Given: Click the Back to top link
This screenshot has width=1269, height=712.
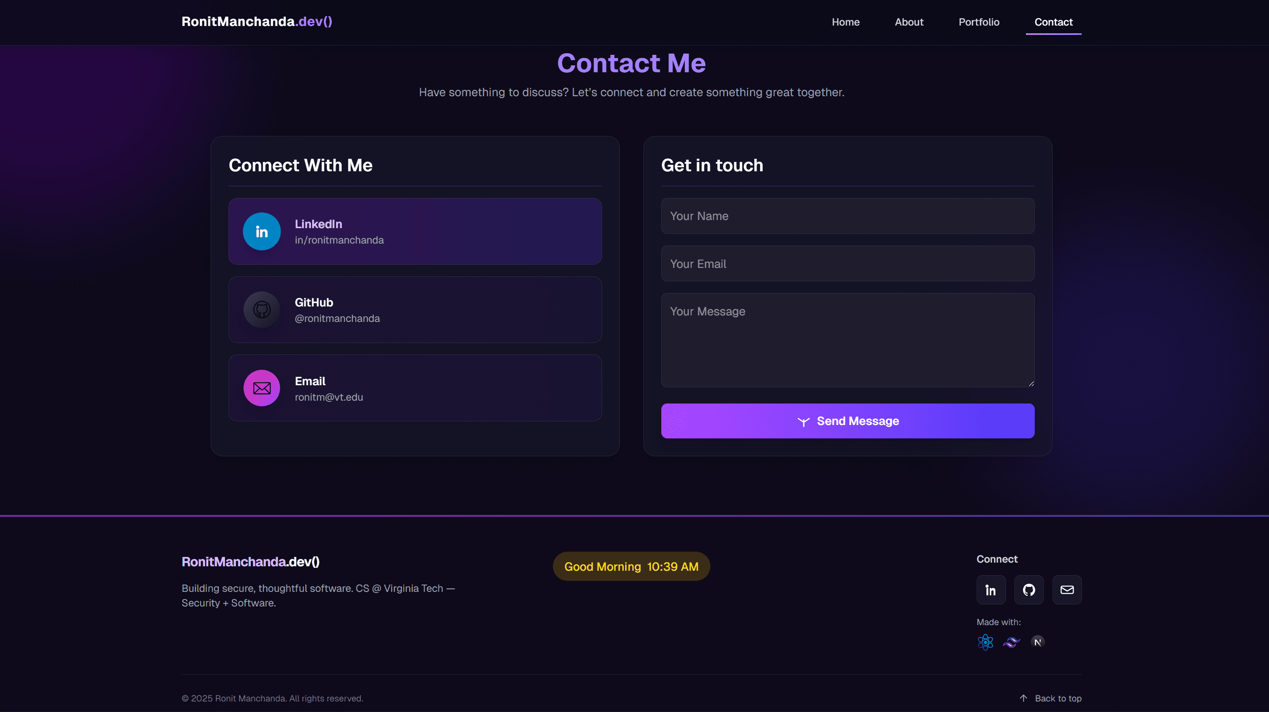Looking at the screenshot, I should coord(1058,698).
